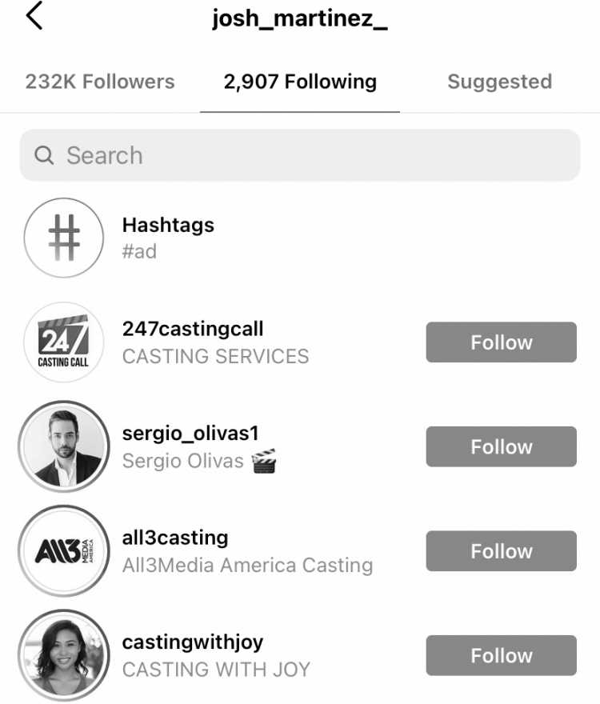Image resolution: width=600 pixels, height=704 pixels.
Task: Switch to 232K Followers tab
Action: click(x=100, y=82)
